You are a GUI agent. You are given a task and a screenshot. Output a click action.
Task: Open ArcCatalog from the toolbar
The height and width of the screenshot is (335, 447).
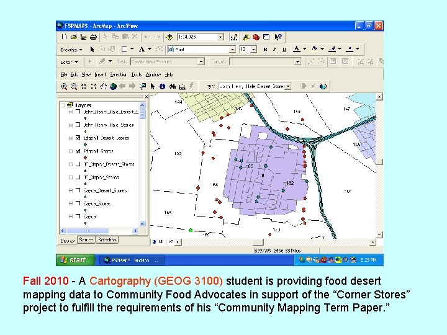click(246, 37)
